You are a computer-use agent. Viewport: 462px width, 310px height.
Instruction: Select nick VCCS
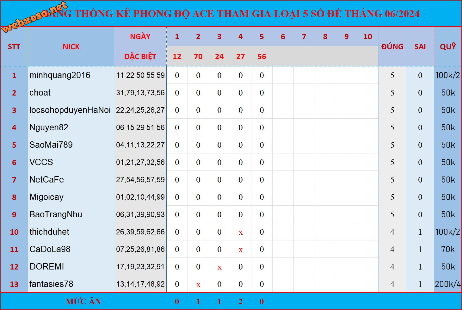41,162
